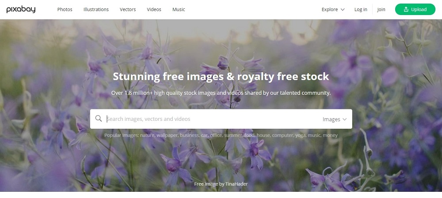Expand the Explore dropdown menu
The width and height of the screenshot is (442, 198).
point(333,10)
